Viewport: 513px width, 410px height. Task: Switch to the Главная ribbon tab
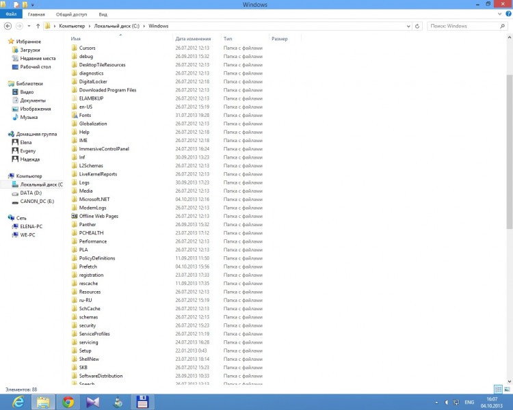click(36, 14)
